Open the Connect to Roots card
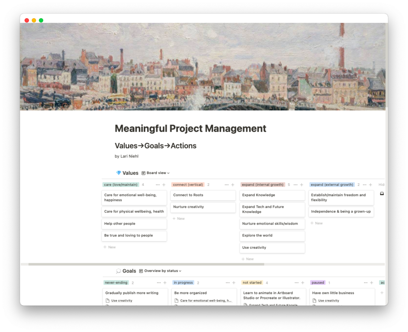Screen dimensions: 408x332 click(x=203, y=195)
